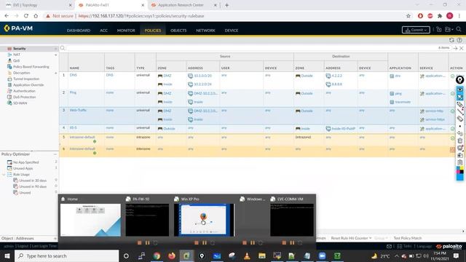Select Unused in 90 days filter
Screen dimensions: 466x262
click(33, 186)
